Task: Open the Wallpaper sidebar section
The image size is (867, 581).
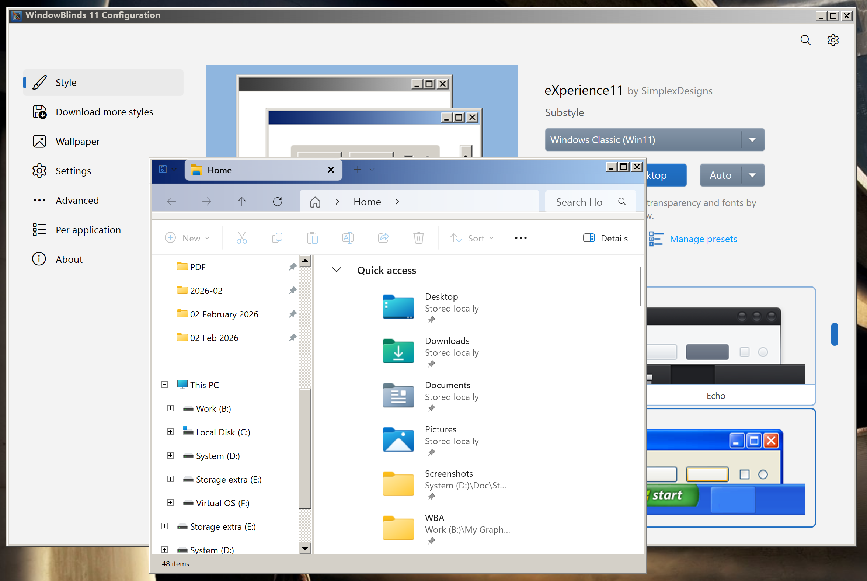Action: point(77,142)
